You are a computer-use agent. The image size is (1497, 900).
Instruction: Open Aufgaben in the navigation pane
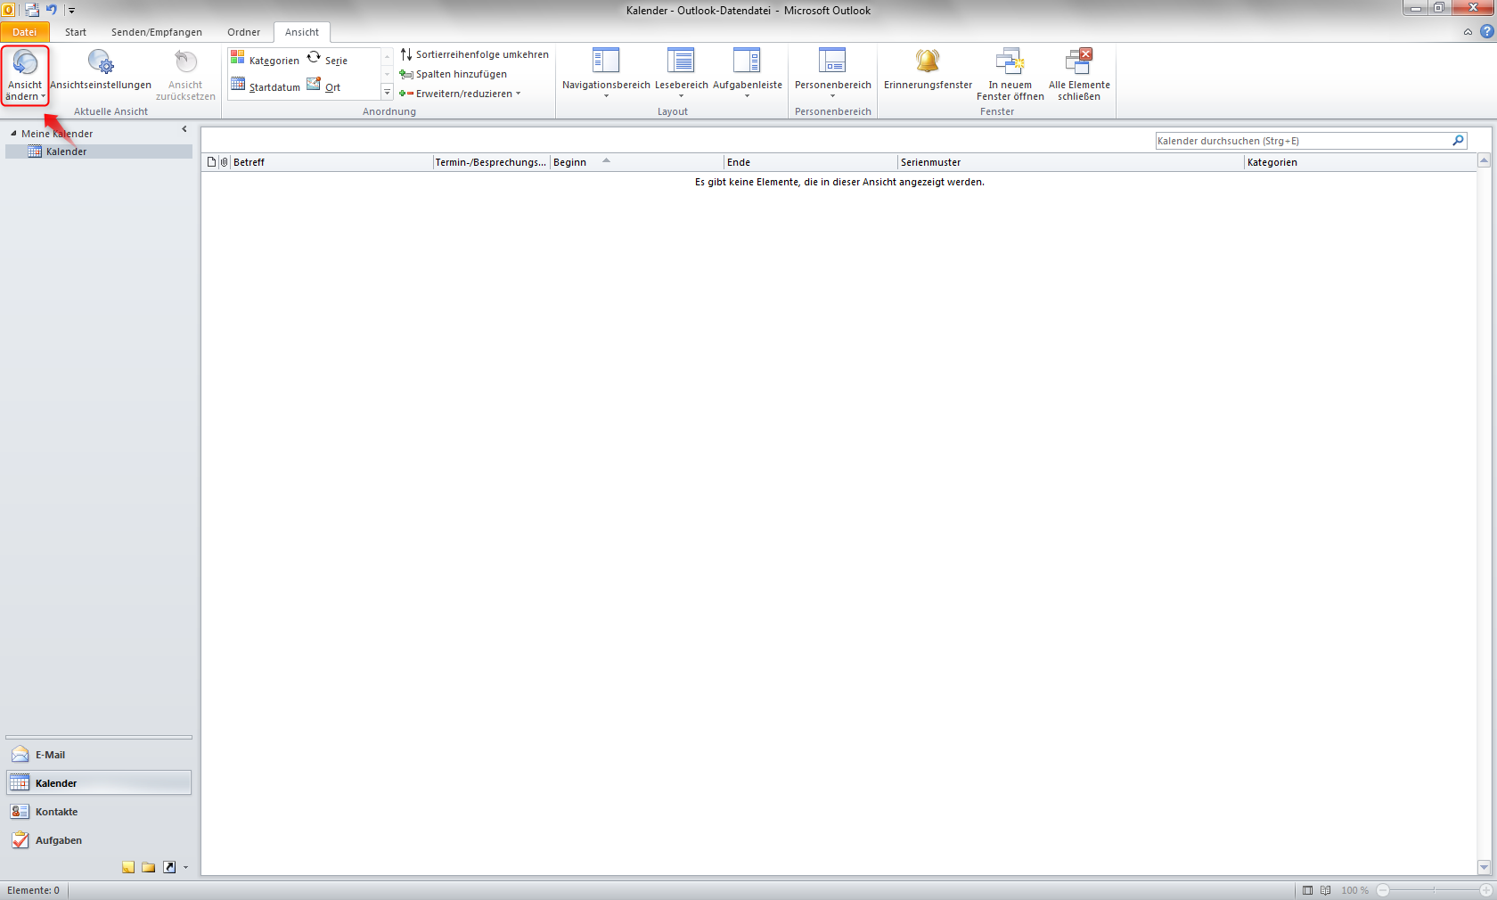(58, 840)
